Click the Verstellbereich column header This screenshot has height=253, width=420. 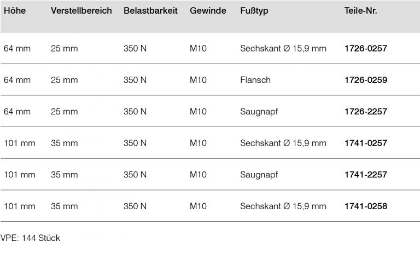(81, 11)
